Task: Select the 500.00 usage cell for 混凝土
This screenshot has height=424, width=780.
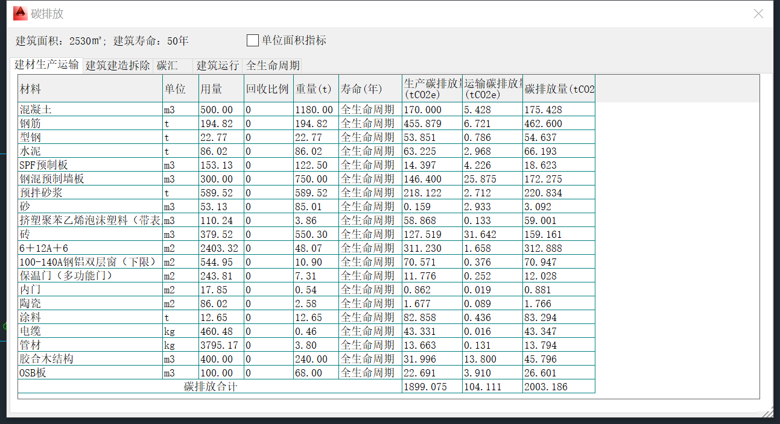Action: pos(221,110)
